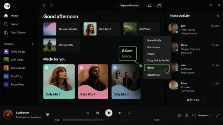Click Sam's avatar in Friend Activity

point(173,28)
